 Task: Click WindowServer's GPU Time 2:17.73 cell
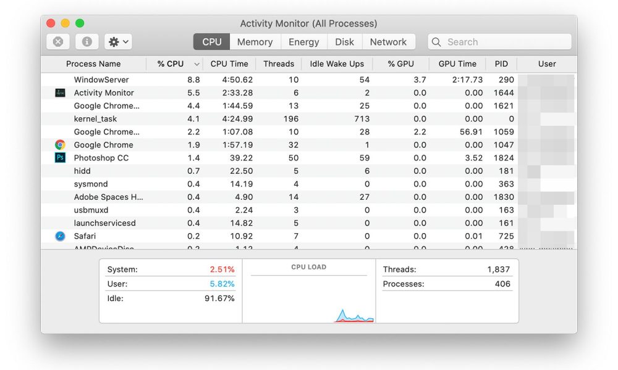(x=467, y=80)
